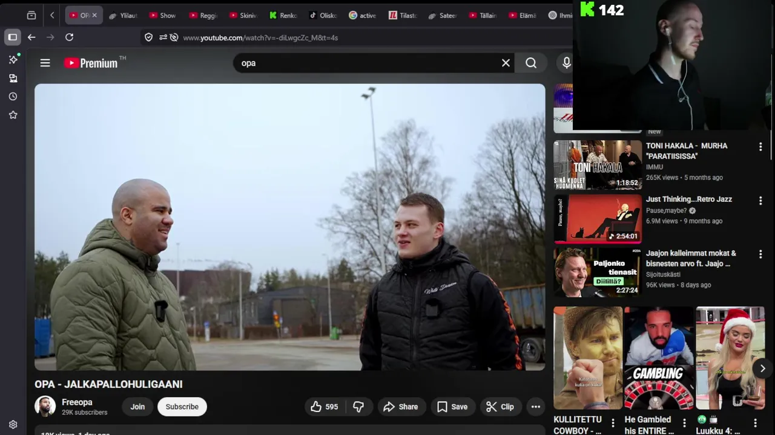Open the Freeopa channel name link
Viewport: 775px width, 435px height.
click(x=77, y=402)
